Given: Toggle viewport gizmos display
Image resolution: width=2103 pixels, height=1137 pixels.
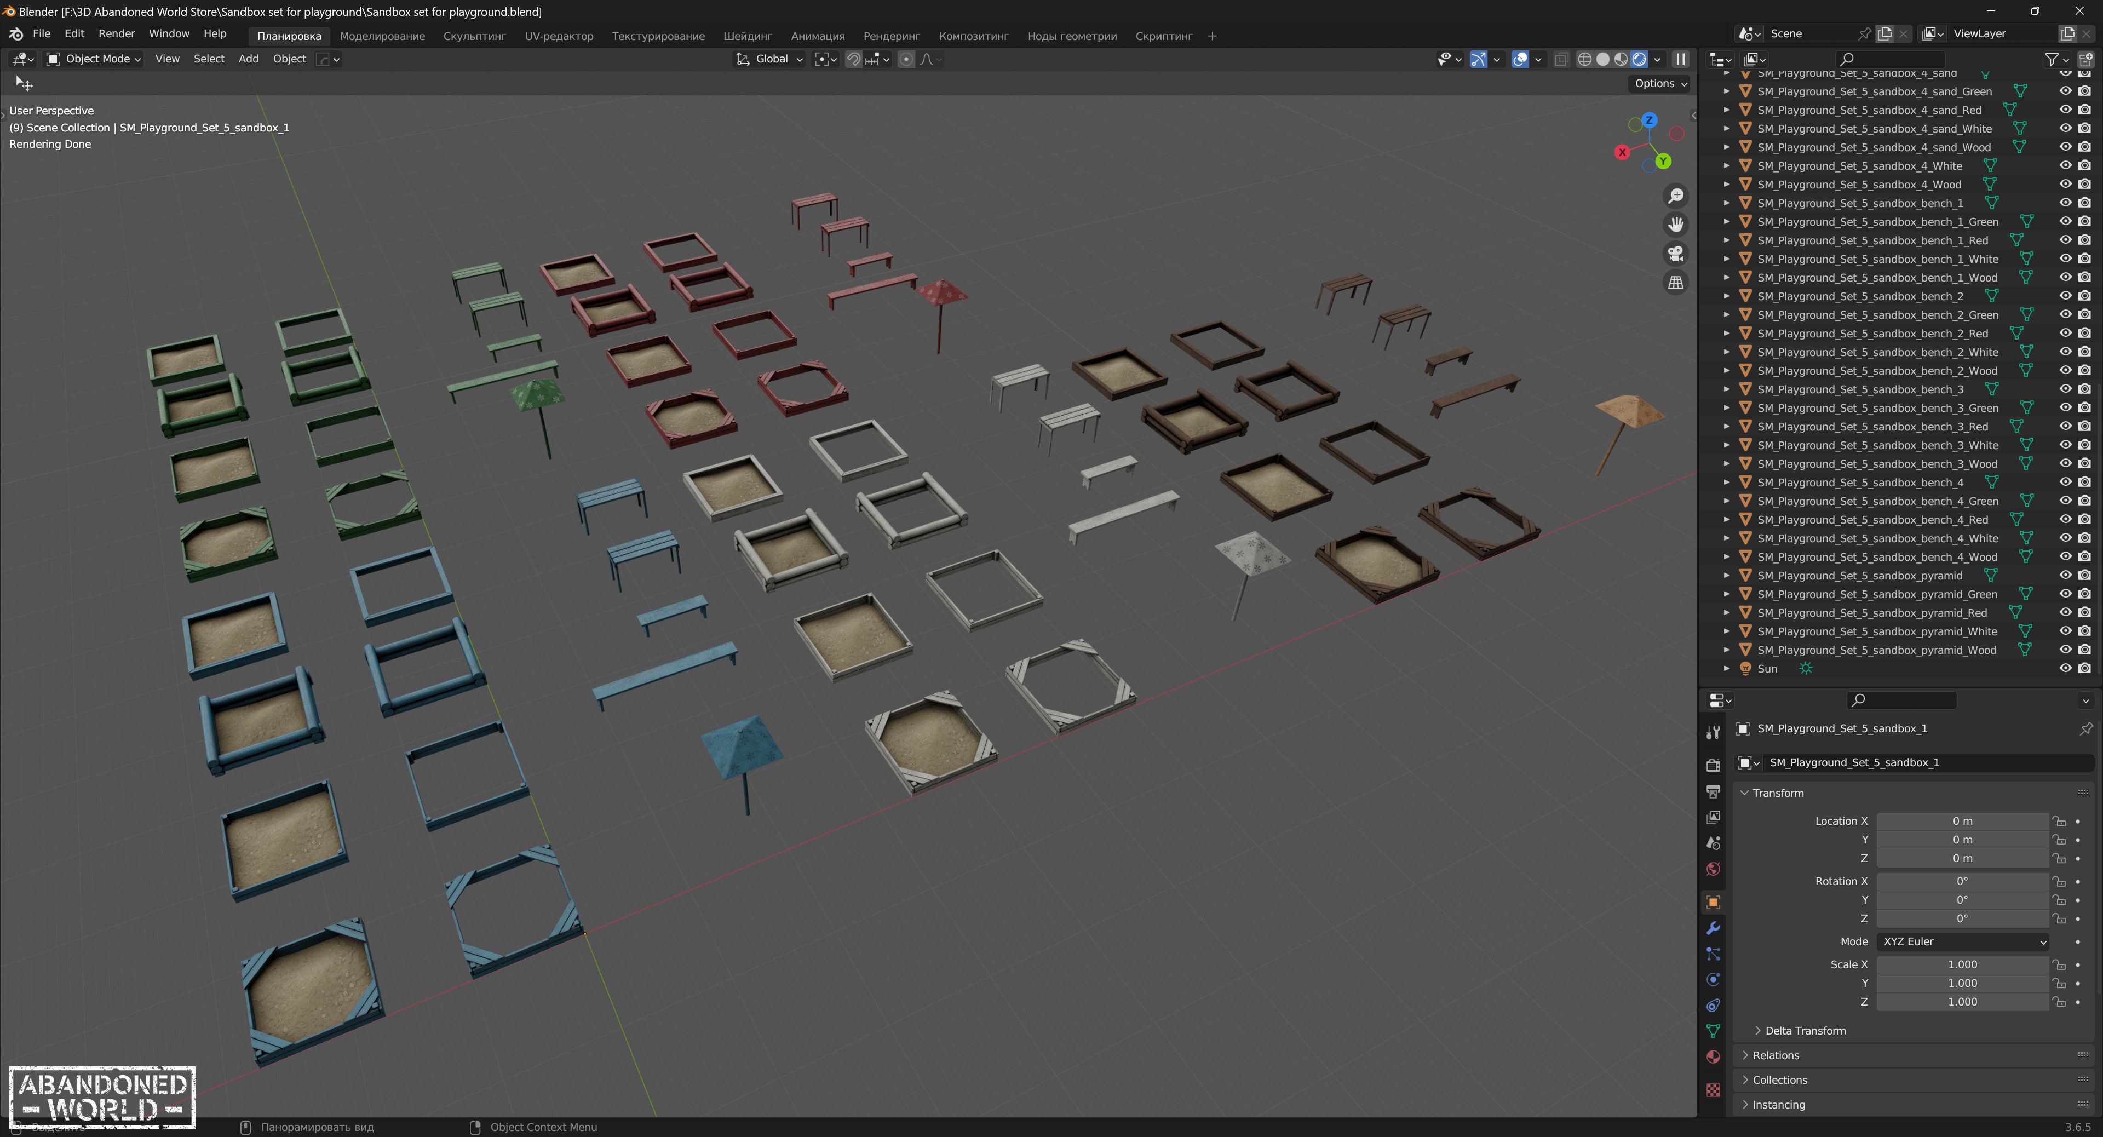Looking at the screenshot, I should [x=1479, y=59].
